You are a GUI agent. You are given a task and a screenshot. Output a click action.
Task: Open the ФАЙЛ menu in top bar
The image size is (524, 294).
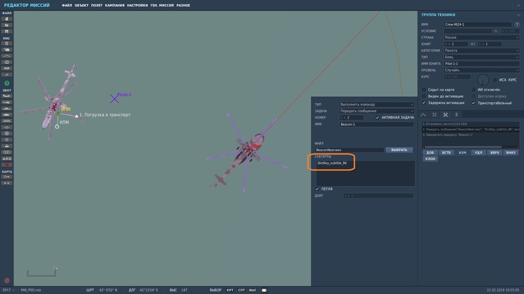[67, 5]
